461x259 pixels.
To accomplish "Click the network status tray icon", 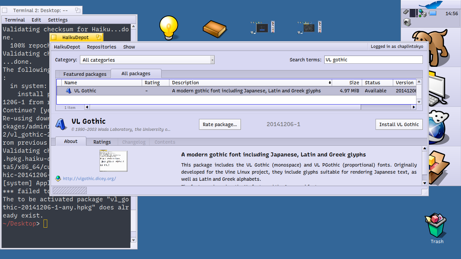I will [423, 13].
